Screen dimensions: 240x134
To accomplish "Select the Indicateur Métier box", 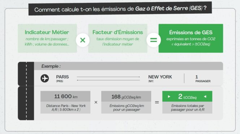I will [x=47, y=38].
